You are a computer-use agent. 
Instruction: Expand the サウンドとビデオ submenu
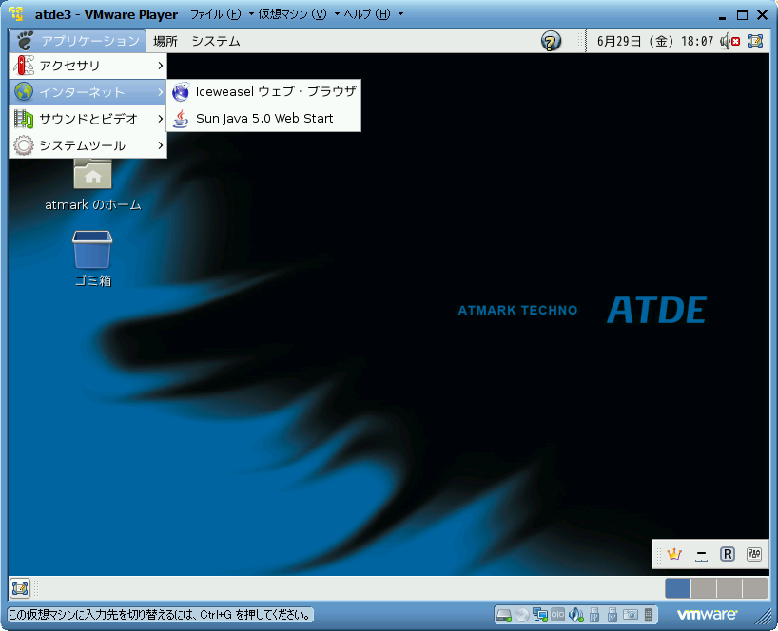point(88,119)
